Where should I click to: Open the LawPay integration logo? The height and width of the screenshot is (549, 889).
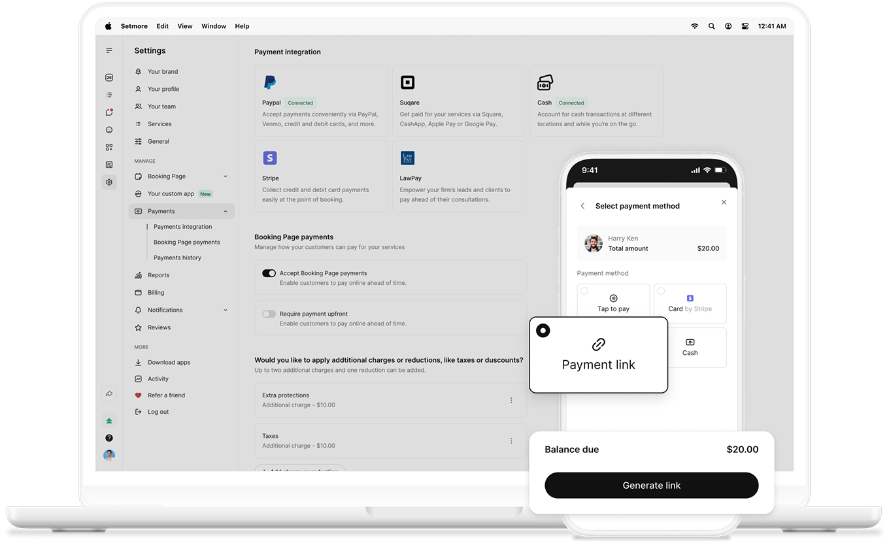coord(407,158)
